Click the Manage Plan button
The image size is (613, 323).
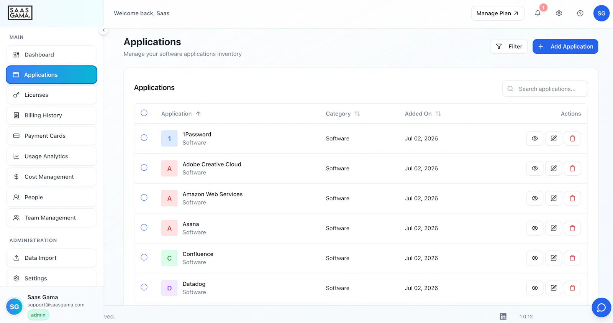pos(498,13)
